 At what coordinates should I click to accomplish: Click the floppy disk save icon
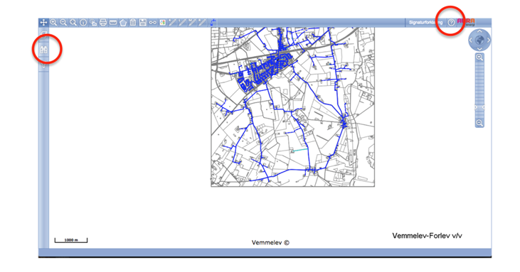coord(143,23)
